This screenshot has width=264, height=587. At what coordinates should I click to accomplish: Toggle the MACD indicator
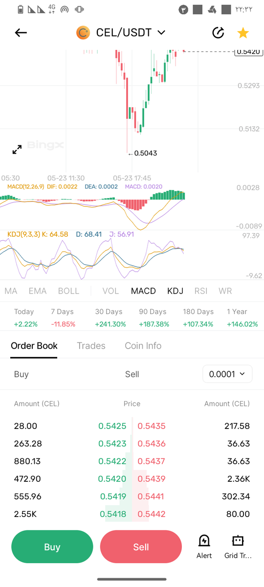coord(143,291)
